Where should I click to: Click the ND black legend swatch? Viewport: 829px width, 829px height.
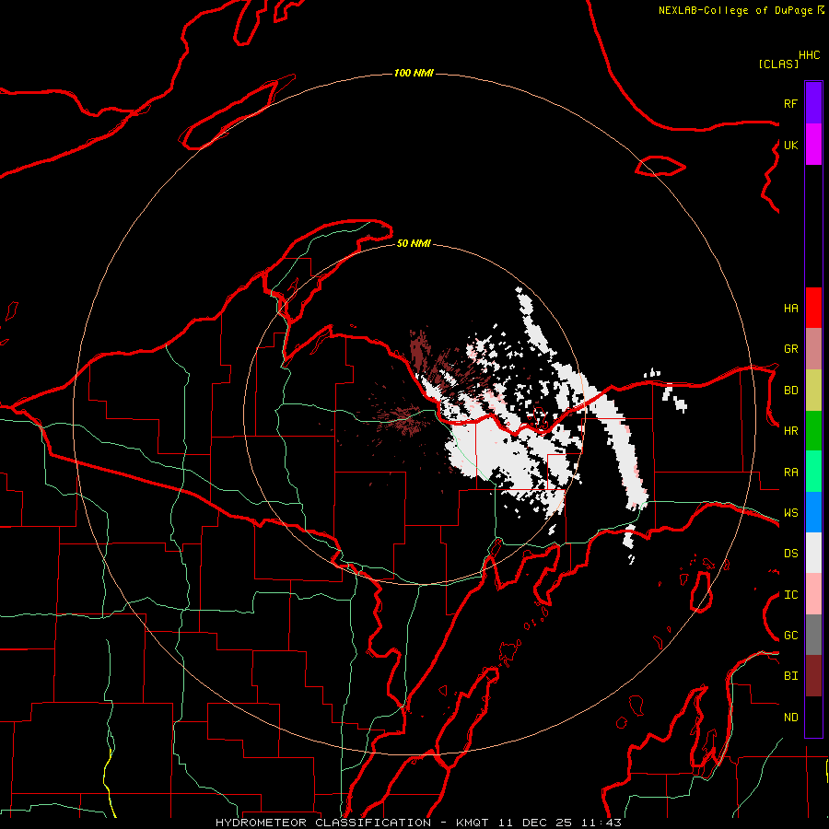[813, 717]
